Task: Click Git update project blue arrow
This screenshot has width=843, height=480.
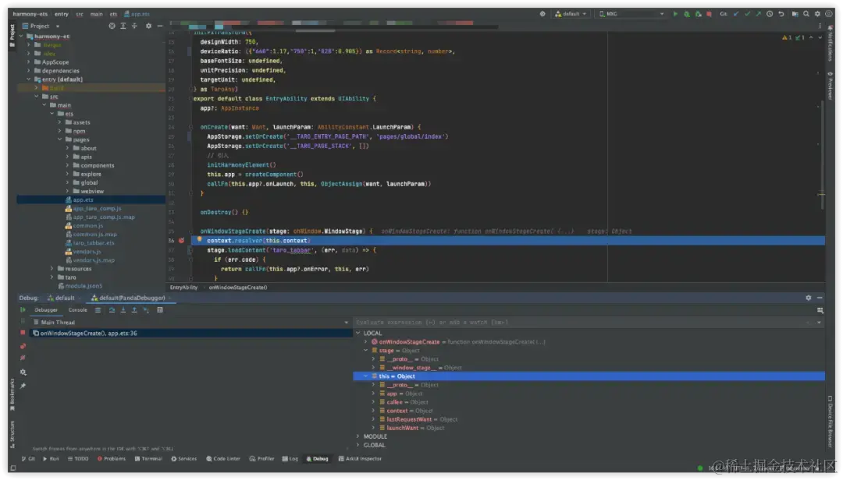Action: 736,14
